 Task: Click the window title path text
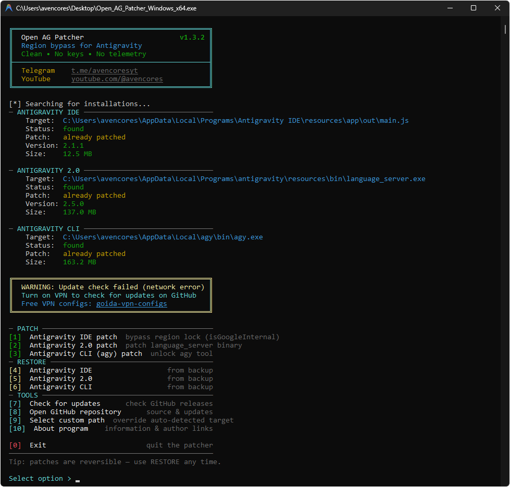[106, 8]
